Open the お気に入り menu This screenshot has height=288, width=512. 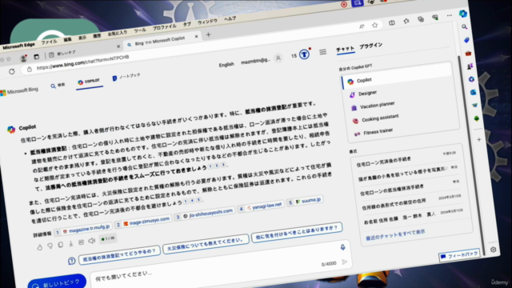118,34
